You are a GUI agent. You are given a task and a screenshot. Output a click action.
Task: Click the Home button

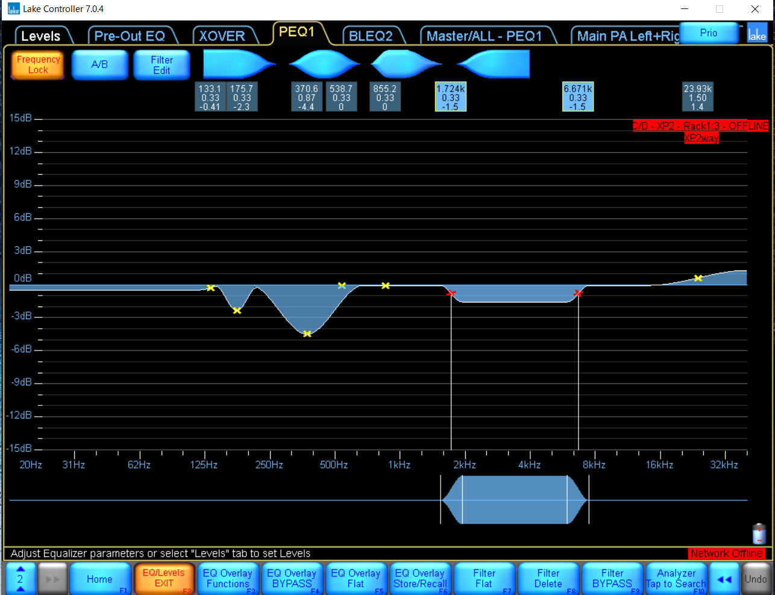tap(99, 579)
